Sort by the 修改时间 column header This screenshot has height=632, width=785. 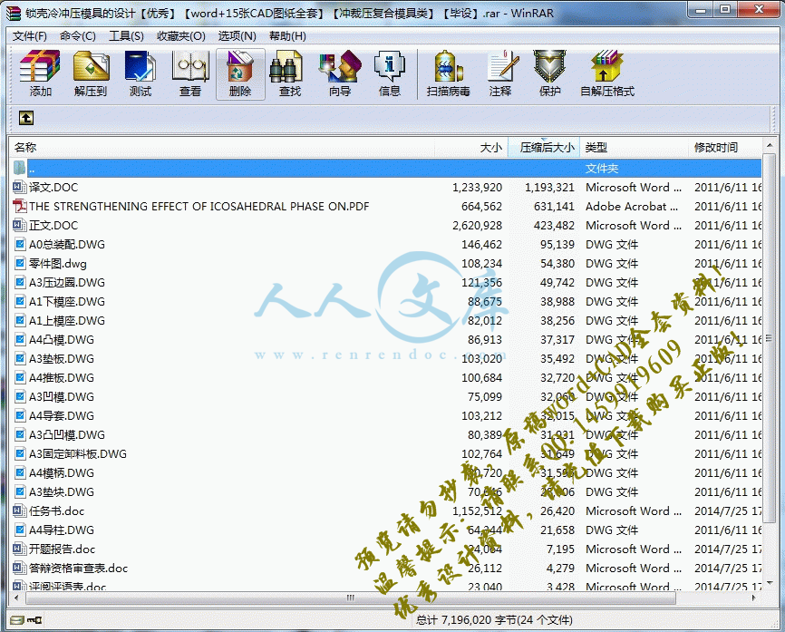[725, 147]
